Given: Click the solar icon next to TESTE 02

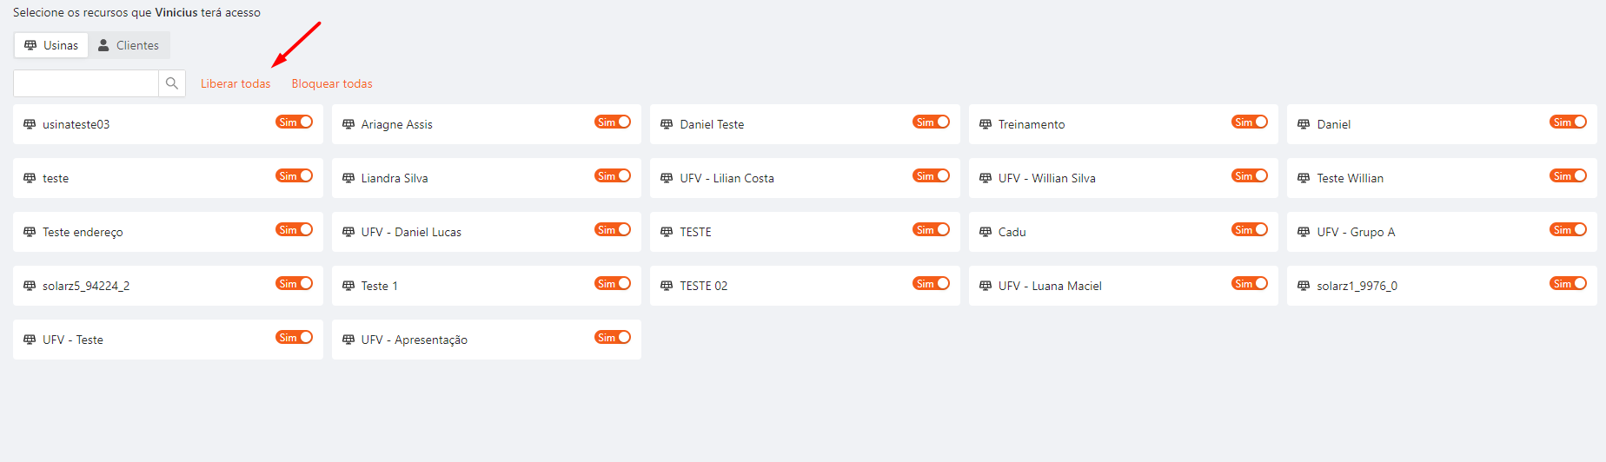Looking at the screenshot, I should tap(667, 286).
